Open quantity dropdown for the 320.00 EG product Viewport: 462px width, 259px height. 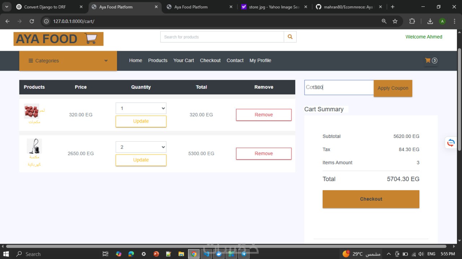[141, 108]
